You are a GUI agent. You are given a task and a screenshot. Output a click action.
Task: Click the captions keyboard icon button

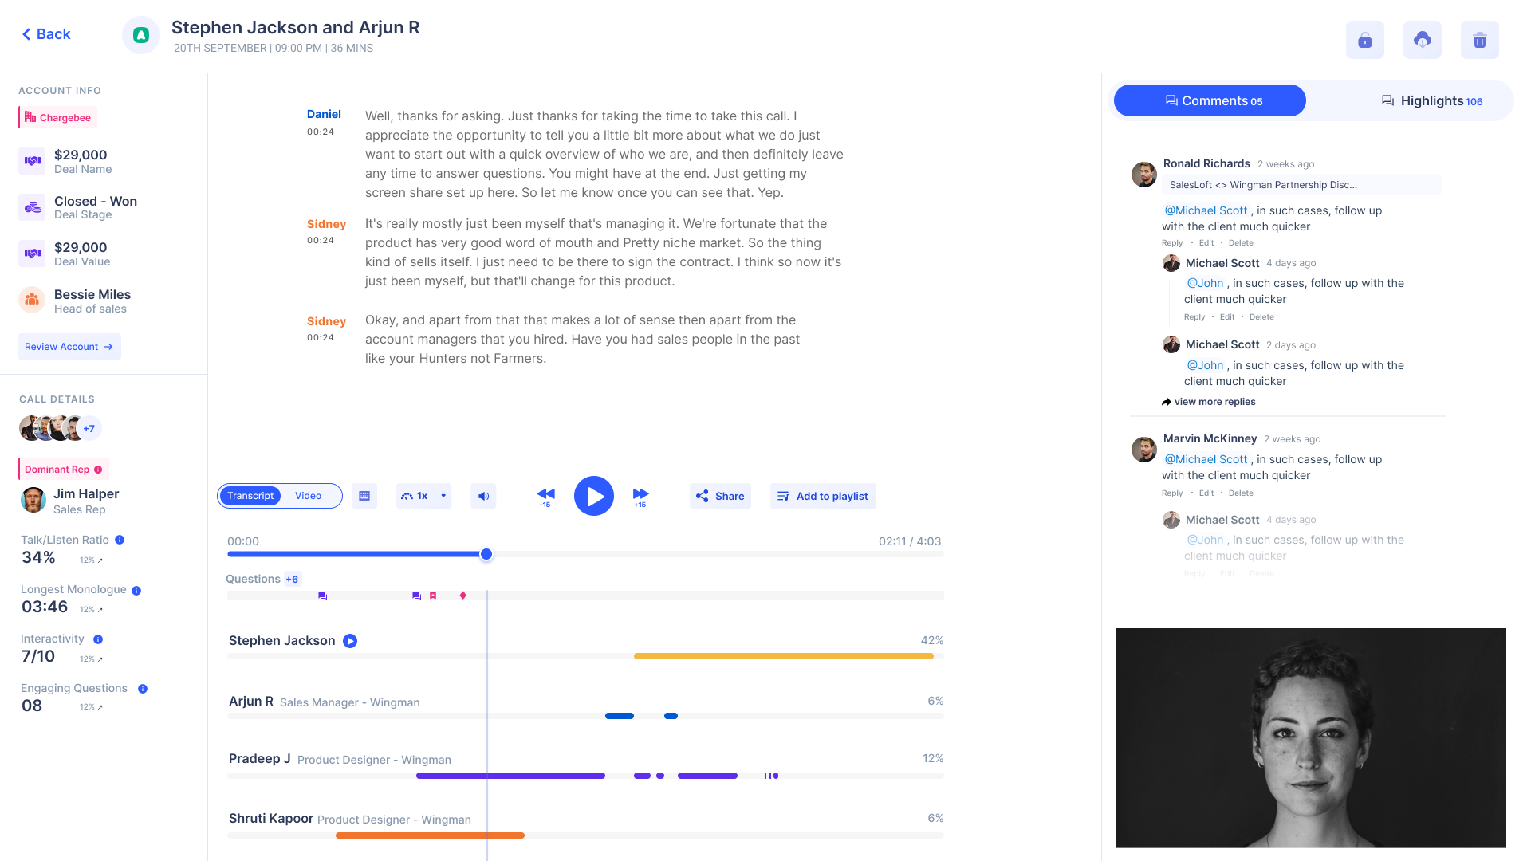364,496
